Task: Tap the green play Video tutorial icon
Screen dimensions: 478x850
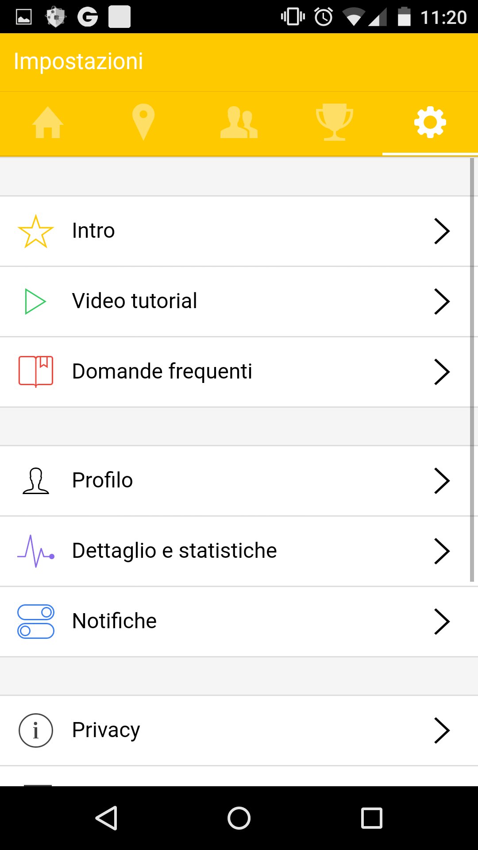Action: point(35,301)
